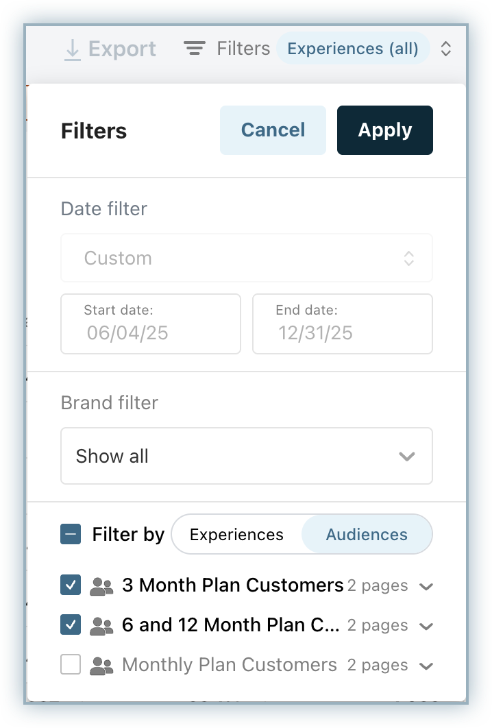The height and width of the screenshot is (728, 492).
Task: Click the Filters lines icon
Action: click(195, 49)
